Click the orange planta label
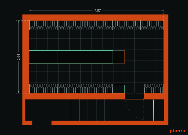The height and width of the screenshot is (135, 188). tap(177, 131)
